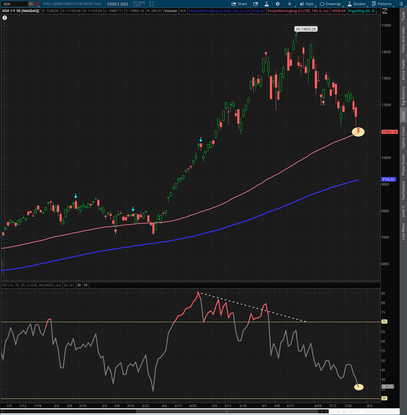This screenshot has height=415, width=407.
Task: Click the red clipboard link icon beside symbol
Action: 37,4
